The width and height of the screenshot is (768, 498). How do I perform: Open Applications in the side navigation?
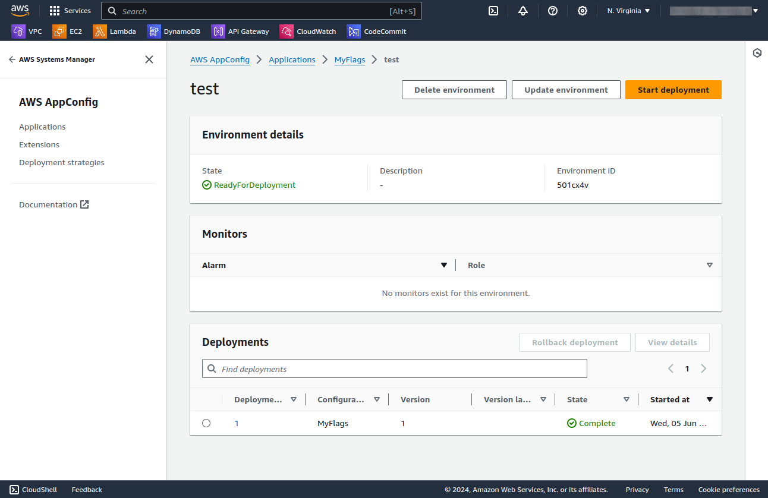click(42, 127)
